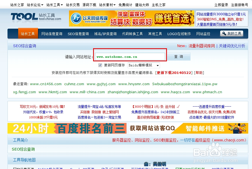Viewport: 252px width, 169px height.
Task: Open recent query cuhmz.com
Action: point(74,84)
